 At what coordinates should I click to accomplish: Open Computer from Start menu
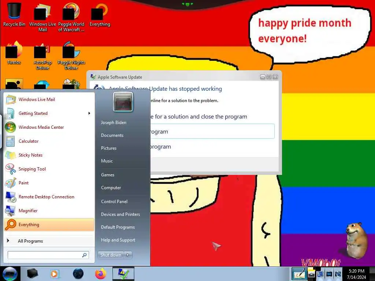[111, 188]
